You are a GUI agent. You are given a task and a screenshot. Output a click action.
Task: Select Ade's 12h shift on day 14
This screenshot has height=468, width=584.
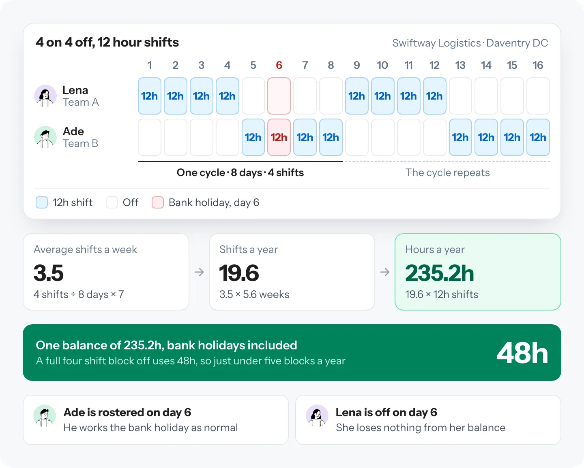486,137
